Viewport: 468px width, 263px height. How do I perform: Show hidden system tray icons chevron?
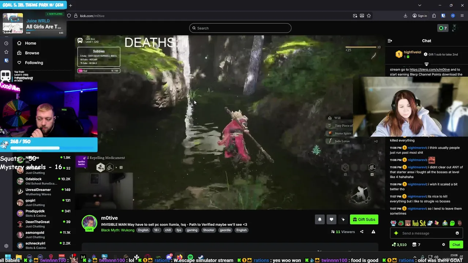[415, 258]
